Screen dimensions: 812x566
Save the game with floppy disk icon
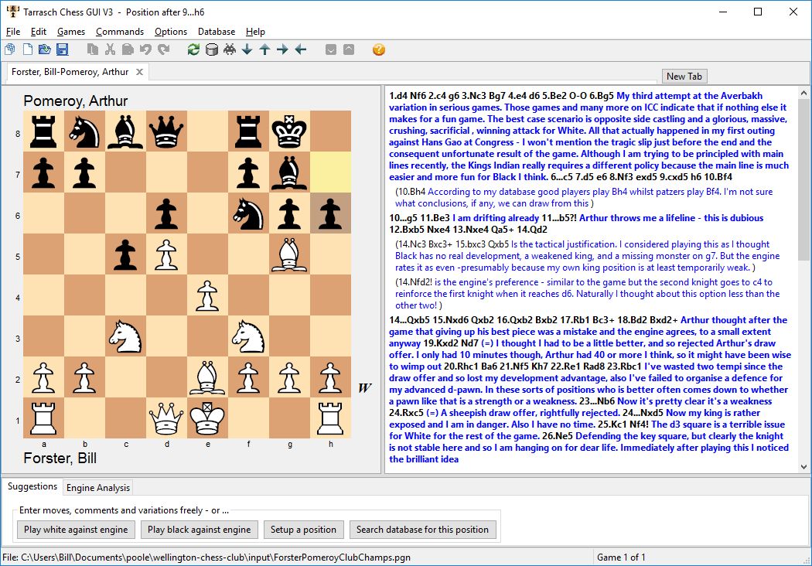click(x=63, y=49)
